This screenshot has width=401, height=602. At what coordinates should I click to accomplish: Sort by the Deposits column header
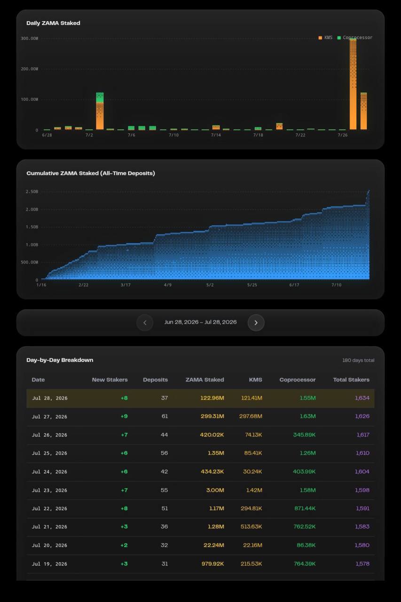tap(155, 380)
